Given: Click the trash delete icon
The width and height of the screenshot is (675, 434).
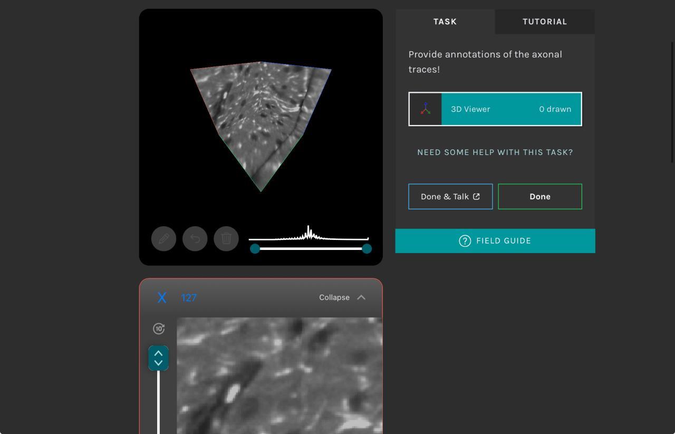Looking at the screenshot, I should click(226, 239).
